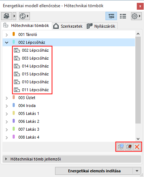Click the red X delete icon
This screenshot has height=177, width=144.
click(137, 147)
